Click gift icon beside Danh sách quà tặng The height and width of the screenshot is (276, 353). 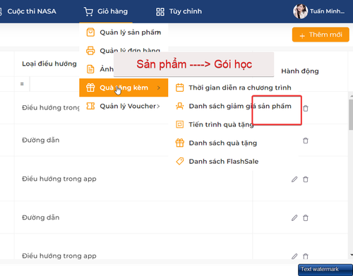(180, 143)
